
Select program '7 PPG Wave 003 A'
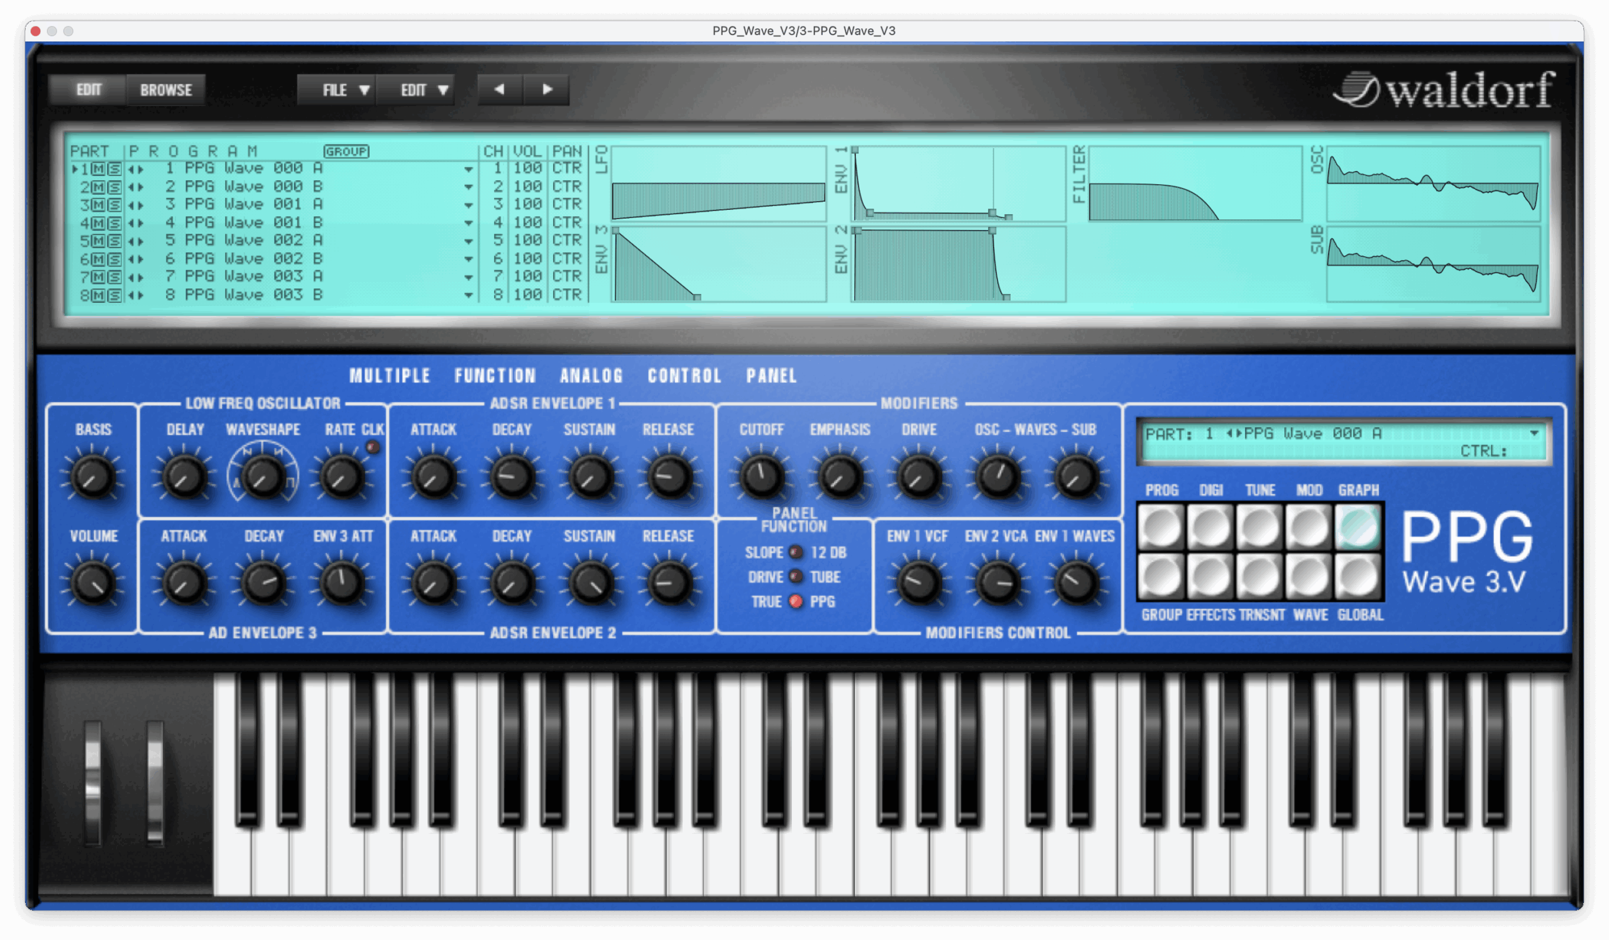(x=244, y=276)
